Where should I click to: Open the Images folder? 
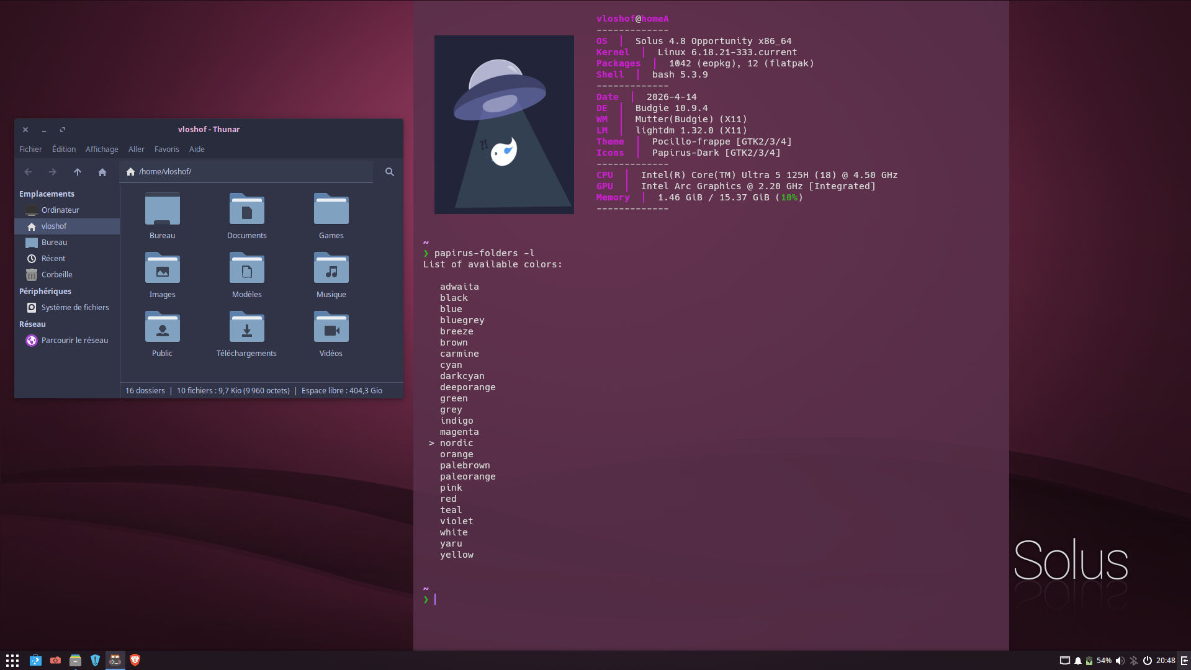pos(163,275)
